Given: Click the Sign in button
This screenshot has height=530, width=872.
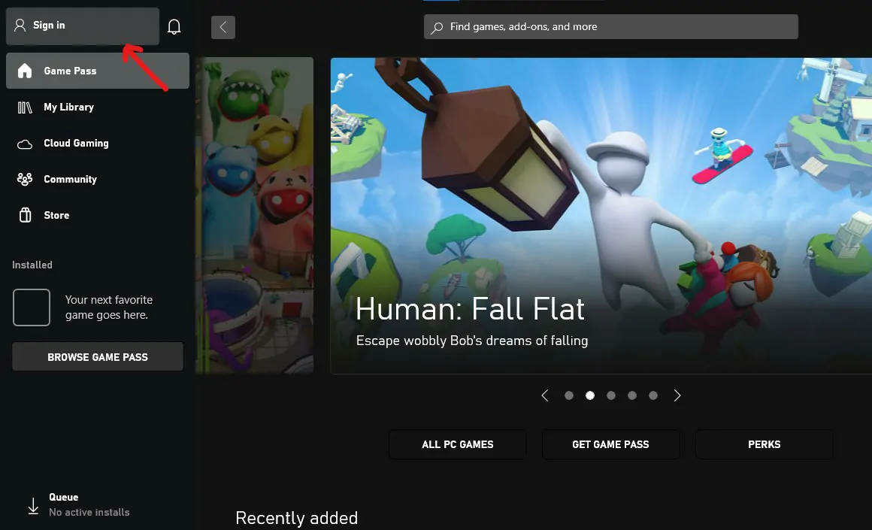Looking at the screenshot, I should point(82,26).
